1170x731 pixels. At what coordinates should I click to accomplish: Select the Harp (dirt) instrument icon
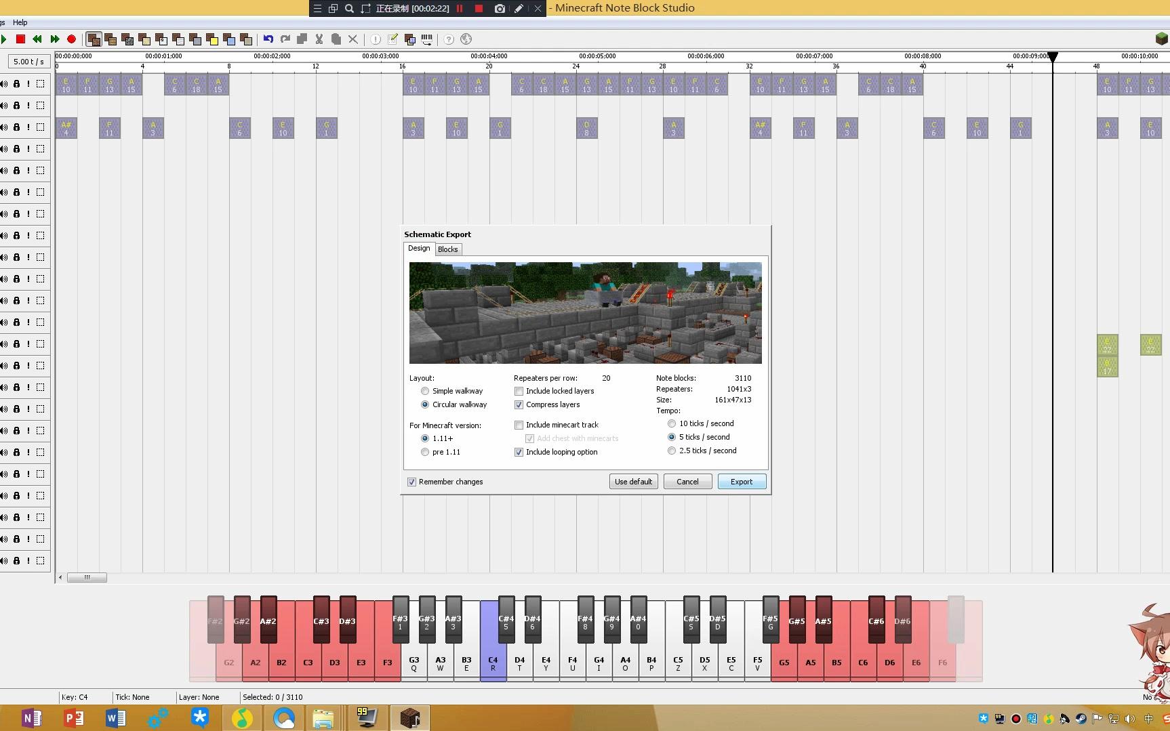[x=94, y=39]
